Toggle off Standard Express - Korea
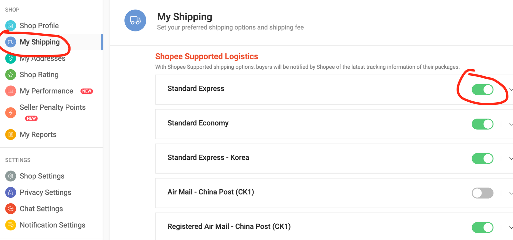The image size is (513, 240). tap(483, 159)
